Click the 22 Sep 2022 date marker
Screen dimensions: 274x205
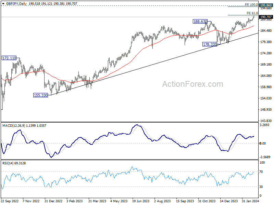click(x=10, y=201)
